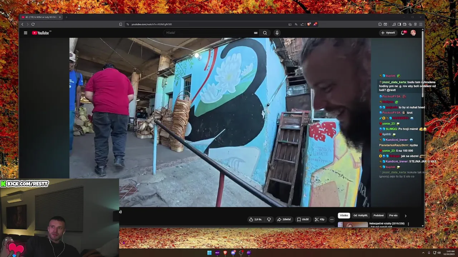Screen dimensions: 458x257
Task: Bookmark this page with the bookmark icon
Action: click(121, 24)
